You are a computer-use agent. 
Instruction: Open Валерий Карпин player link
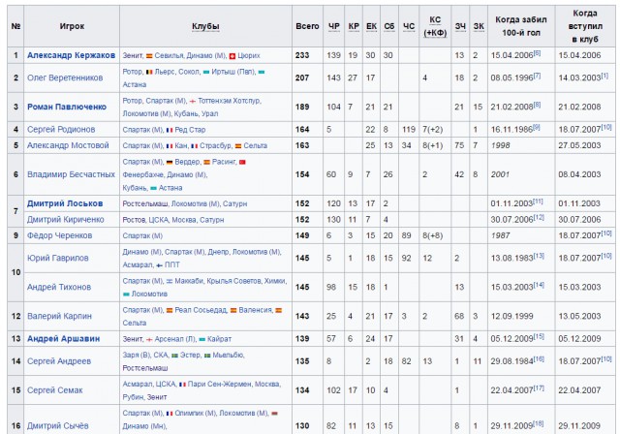[59, 316]
